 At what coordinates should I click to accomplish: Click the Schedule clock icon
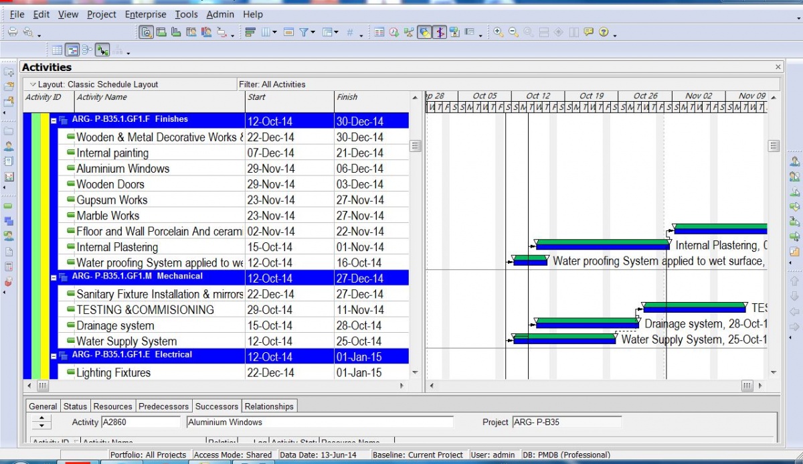tap(394, 32)
